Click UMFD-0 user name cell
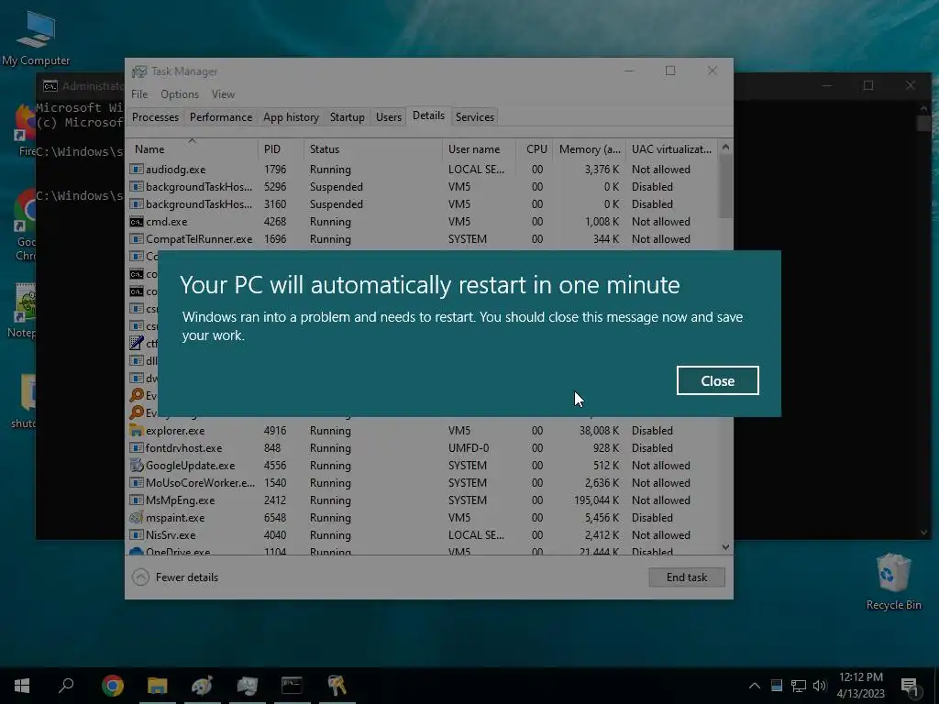This screenshot has width=939, height=704. click(x=469, y=447)
